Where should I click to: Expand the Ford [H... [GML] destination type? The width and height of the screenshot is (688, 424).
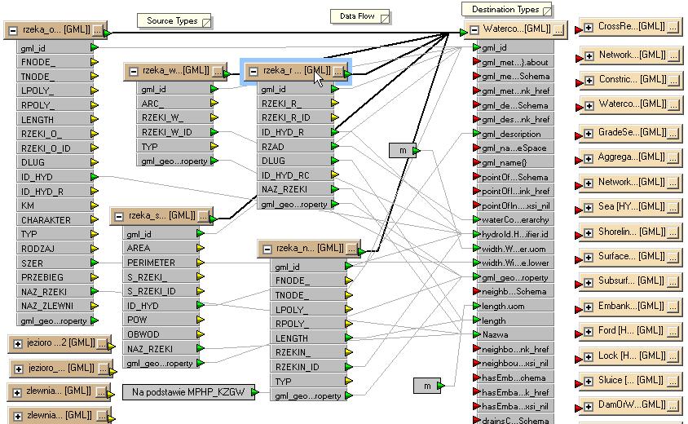click(589, 331)
